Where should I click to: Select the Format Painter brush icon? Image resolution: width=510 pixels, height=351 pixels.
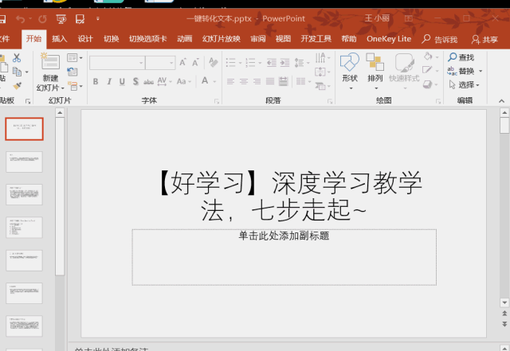coord(16,85)
